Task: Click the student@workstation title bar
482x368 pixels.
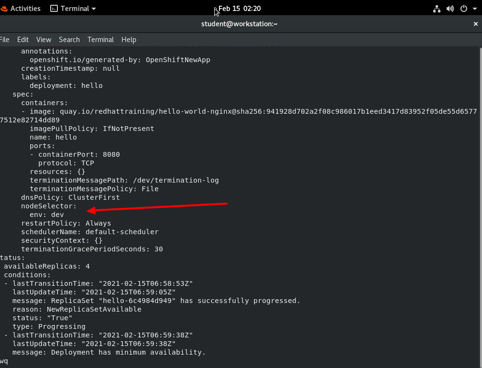Action: [x=239, y=23]
